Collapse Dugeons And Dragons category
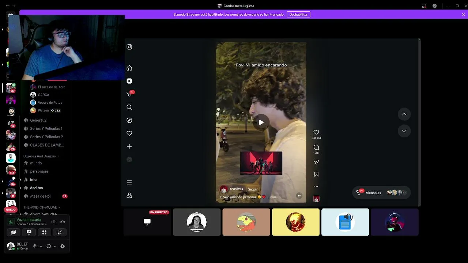The height and width of the screenshot is (263, 468). [41, 156]
